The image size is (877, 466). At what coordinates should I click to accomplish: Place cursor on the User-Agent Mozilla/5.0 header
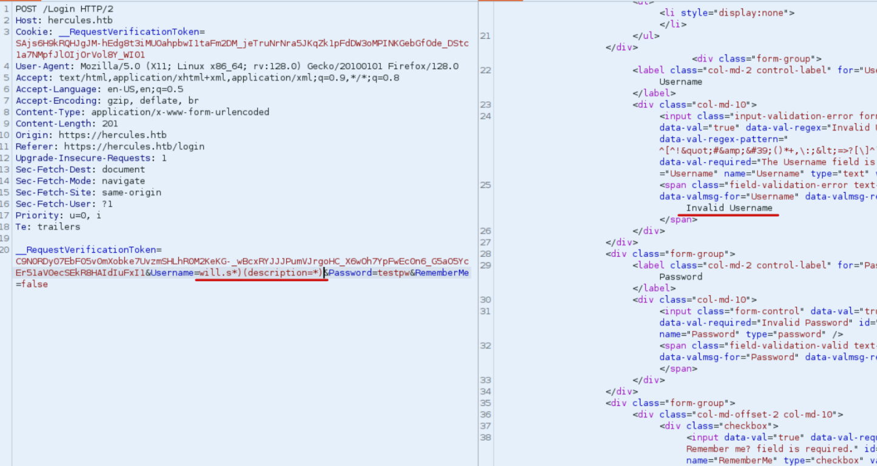coord(237,67)
